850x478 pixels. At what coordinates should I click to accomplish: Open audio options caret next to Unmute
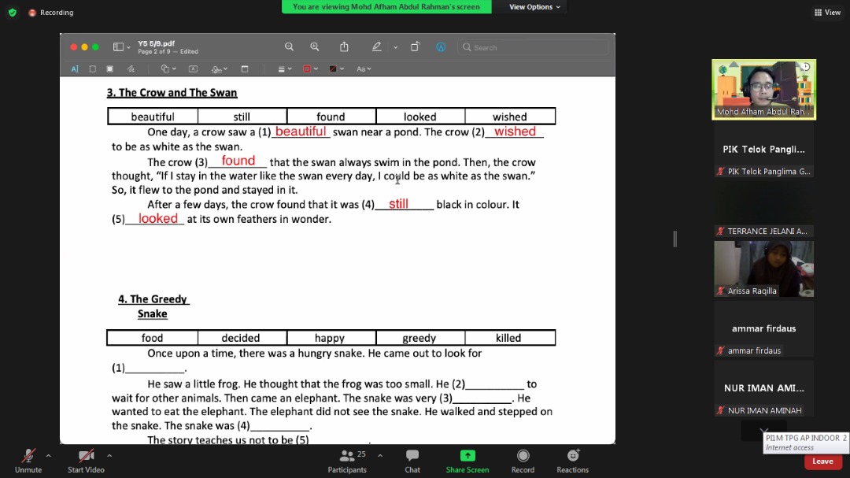click(48, 456)
